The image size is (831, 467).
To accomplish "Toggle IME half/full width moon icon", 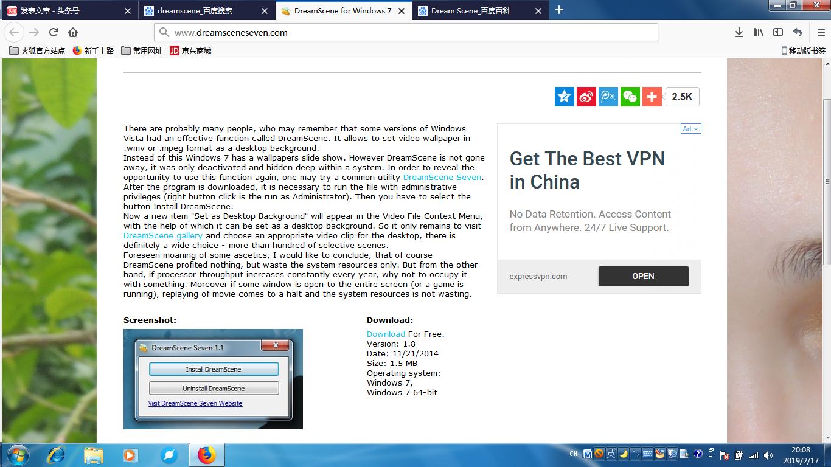I will pos(624,454).
